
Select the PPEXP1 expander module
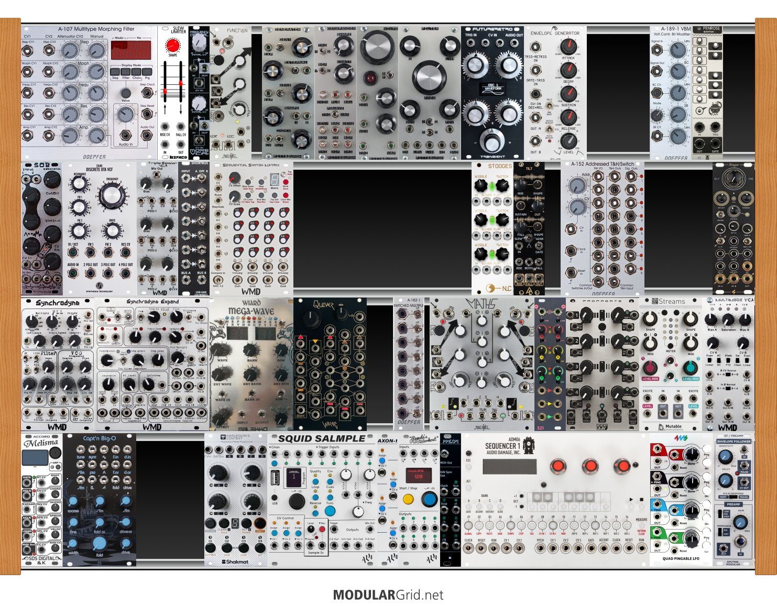(451, 500)
